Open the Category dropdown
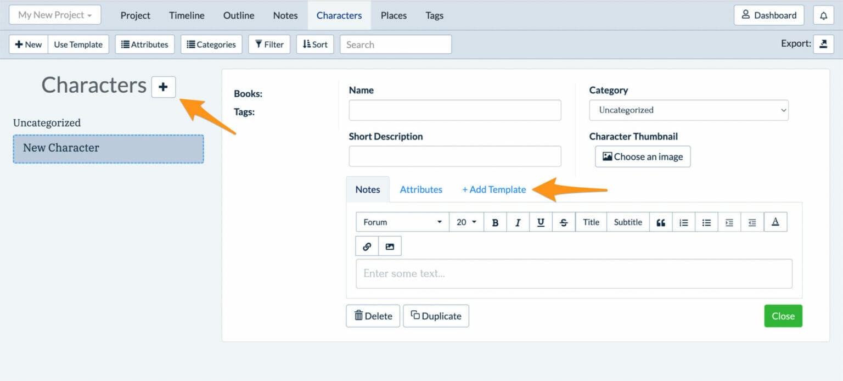The height and width of the screenshot is (381, 843). 688,110
